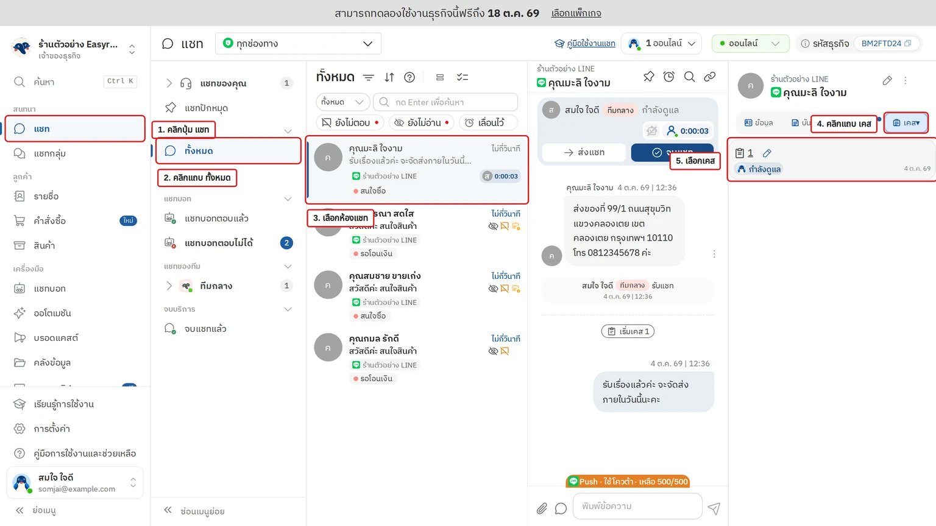Open the คู่มือใช้งานแชท guide link
This screenshot has width=936, height=526.
584,43
